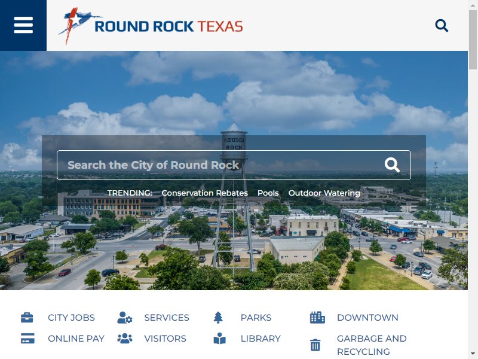Click the Garbage and Recycling trash icon

[x=315, y=345]
